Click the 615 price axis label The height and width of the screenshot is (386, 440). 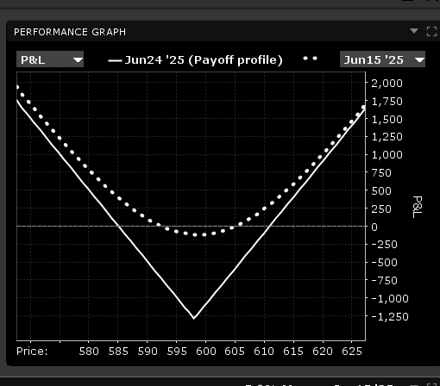click(293, 352)
